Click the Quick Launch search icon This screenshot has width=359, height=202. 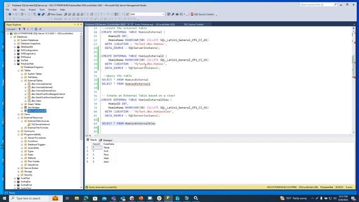tap(335, 4)
